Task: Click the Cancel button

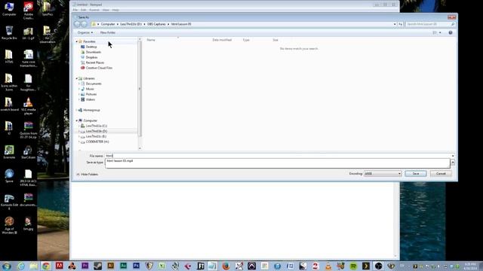Action: pos(441,174)
